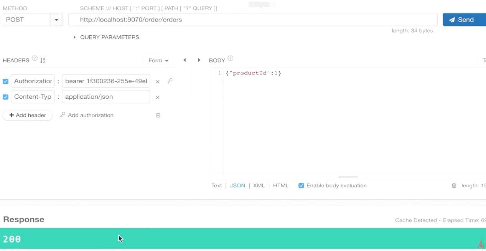This screenshot has width=486, height=251.
Task: Remove the Authorization header row
Action: (157, 81)
